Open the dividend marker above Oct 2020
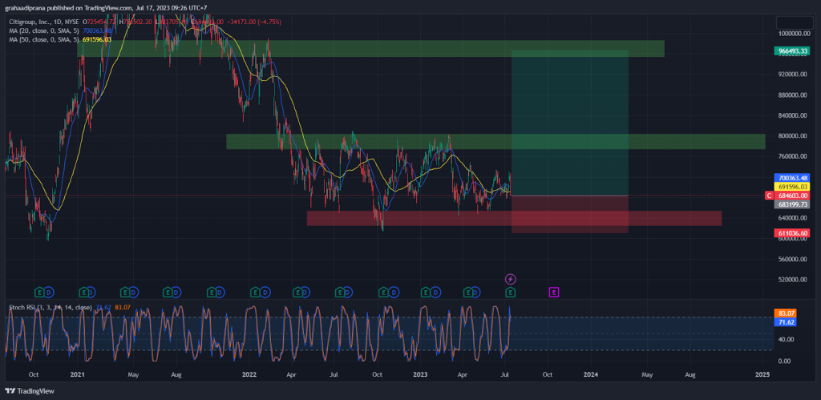821x400 pixels. click(48, 292)
